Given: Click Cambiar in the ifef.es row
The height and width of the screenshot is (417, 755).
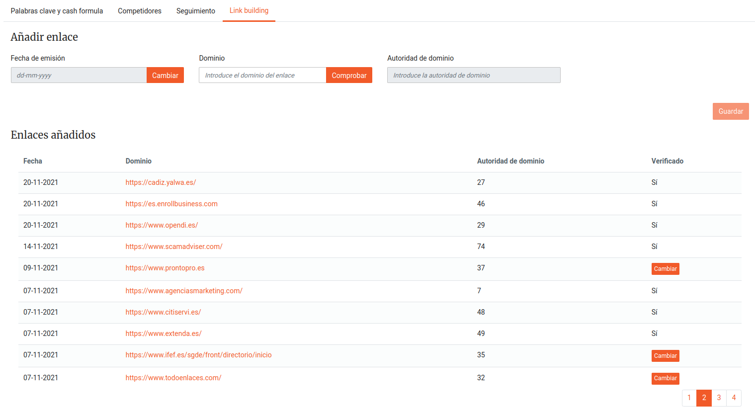Looking at the screenshot, I should click(665, 356).
